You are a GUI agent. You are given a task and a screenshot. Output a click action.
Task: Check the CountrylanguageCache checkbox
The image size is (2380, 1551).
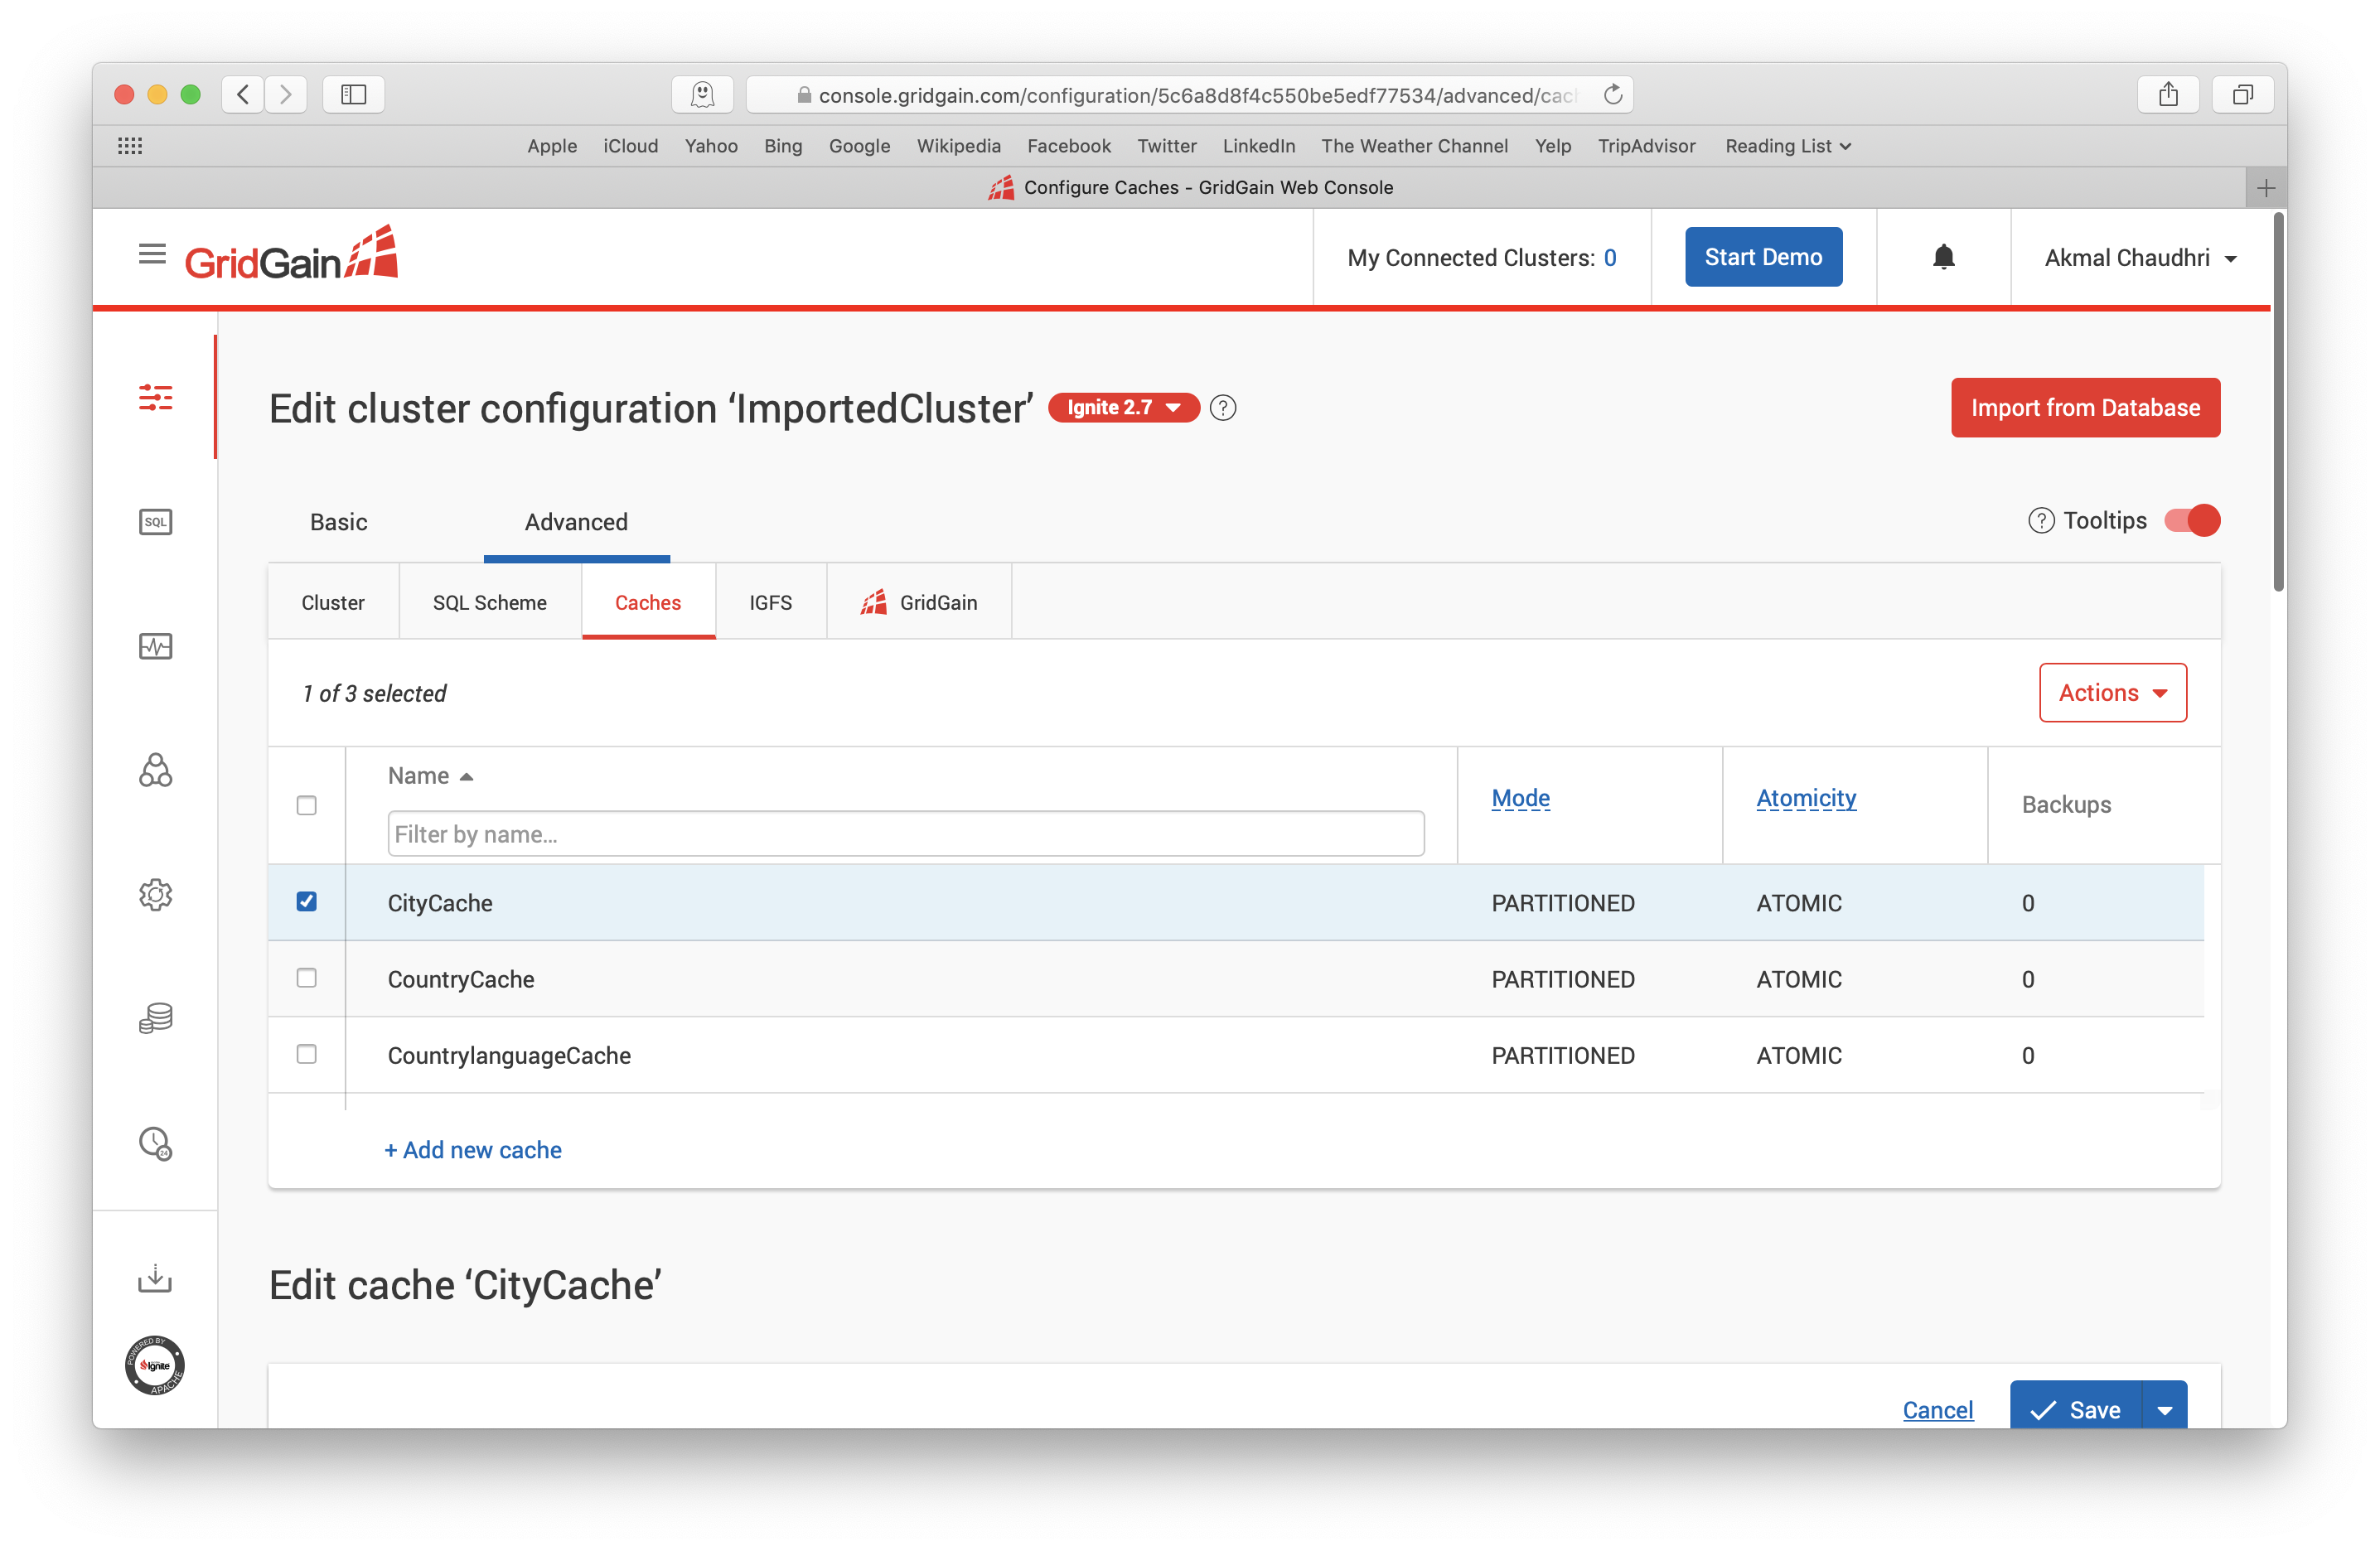point(307,1053)
